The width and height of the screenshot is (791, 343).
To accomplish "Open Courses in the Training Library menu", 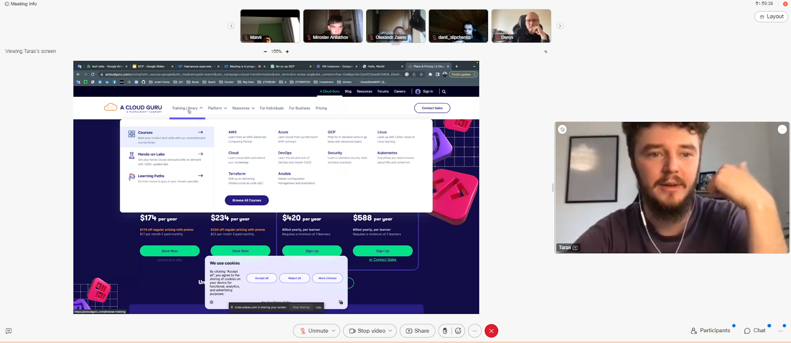I will coord(167,137).
